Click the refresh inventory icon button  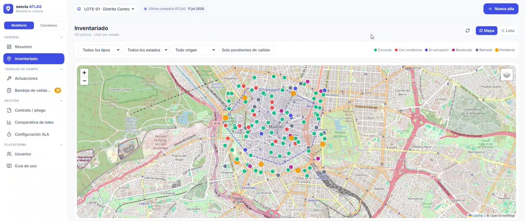tap(468, 31)
